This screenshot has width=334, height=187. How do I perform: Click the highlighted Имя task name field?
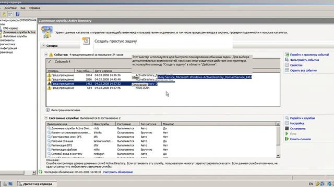[x=205, y=77]
